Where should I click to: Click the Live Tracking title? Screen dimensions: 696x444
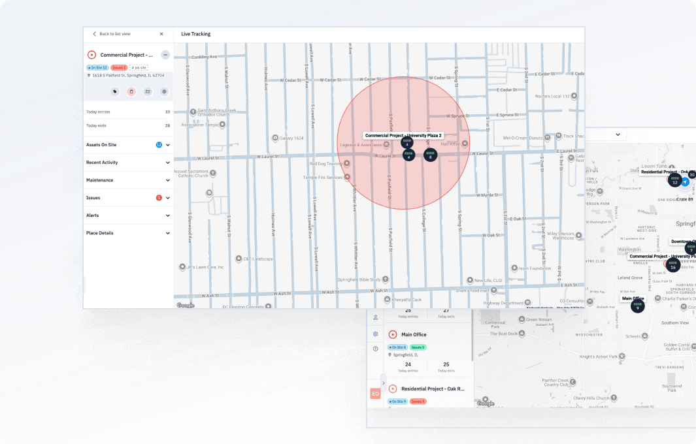point(196,34)
